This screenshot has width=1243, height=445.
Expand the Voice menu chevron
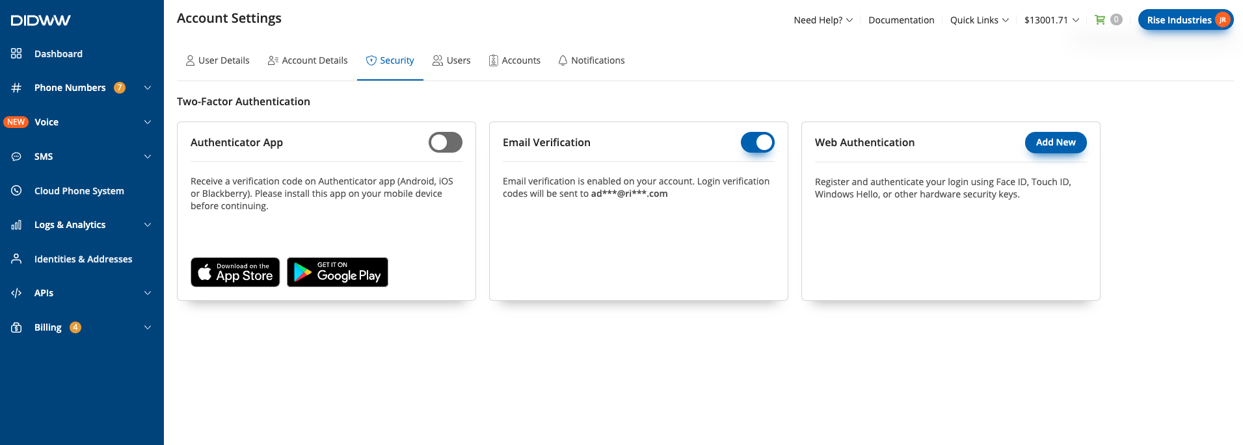(148, 122)
